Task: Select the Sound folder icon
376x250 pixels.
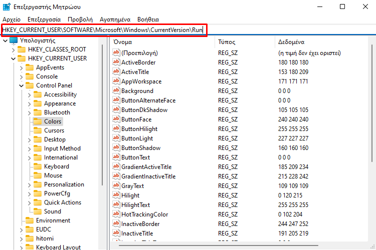Action: [38, 211]
